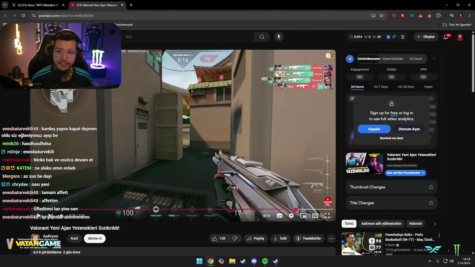Open video player settings gear

[291, 215]
